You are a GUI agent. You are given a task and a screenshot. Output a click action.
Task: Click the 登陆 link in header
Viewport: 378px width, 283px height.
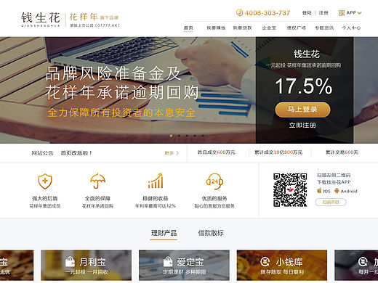[307, 13]
